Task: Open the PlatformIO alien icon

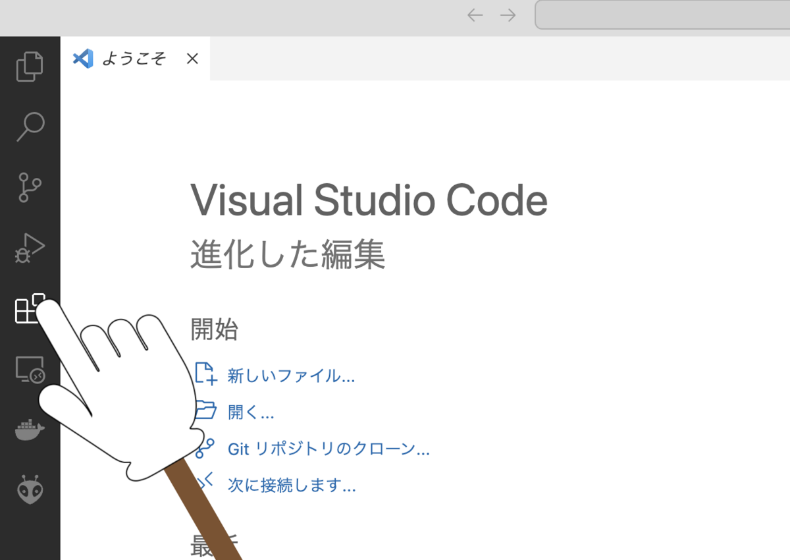Action: [x=30, y=490]
